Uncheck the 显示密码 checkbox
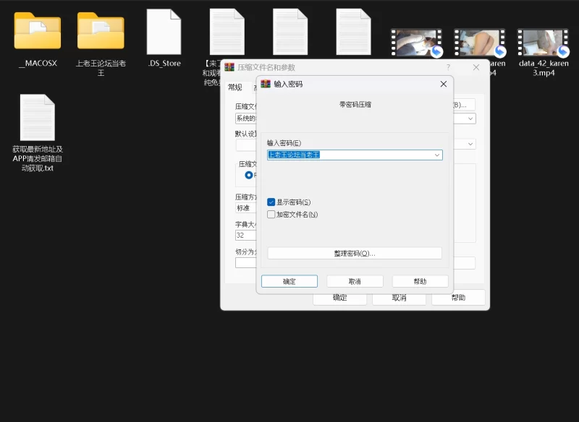This screenshot has width=579, height=422. [271, 202]
